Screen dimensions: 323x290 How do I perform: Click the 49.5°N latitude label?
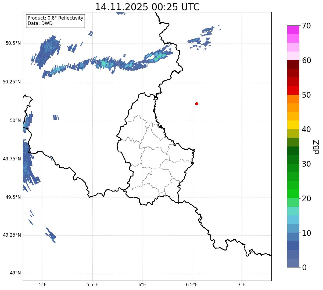pos(13,197)
